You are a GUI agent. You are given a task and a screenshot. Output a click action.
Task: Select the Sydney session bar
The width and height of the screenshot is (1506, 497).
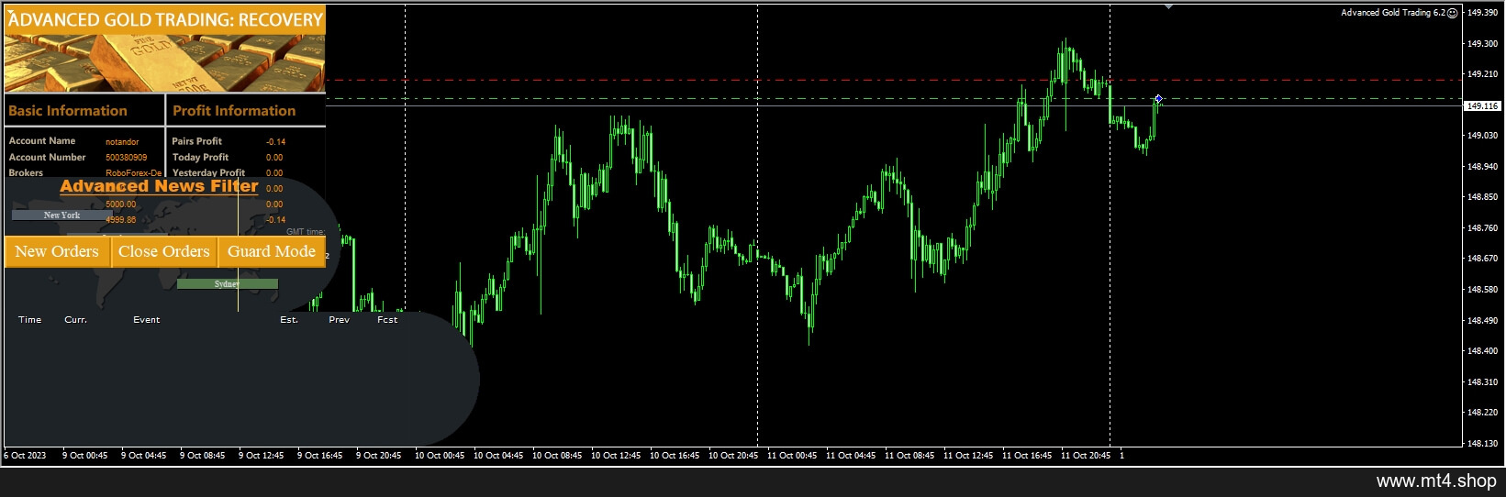227,284
